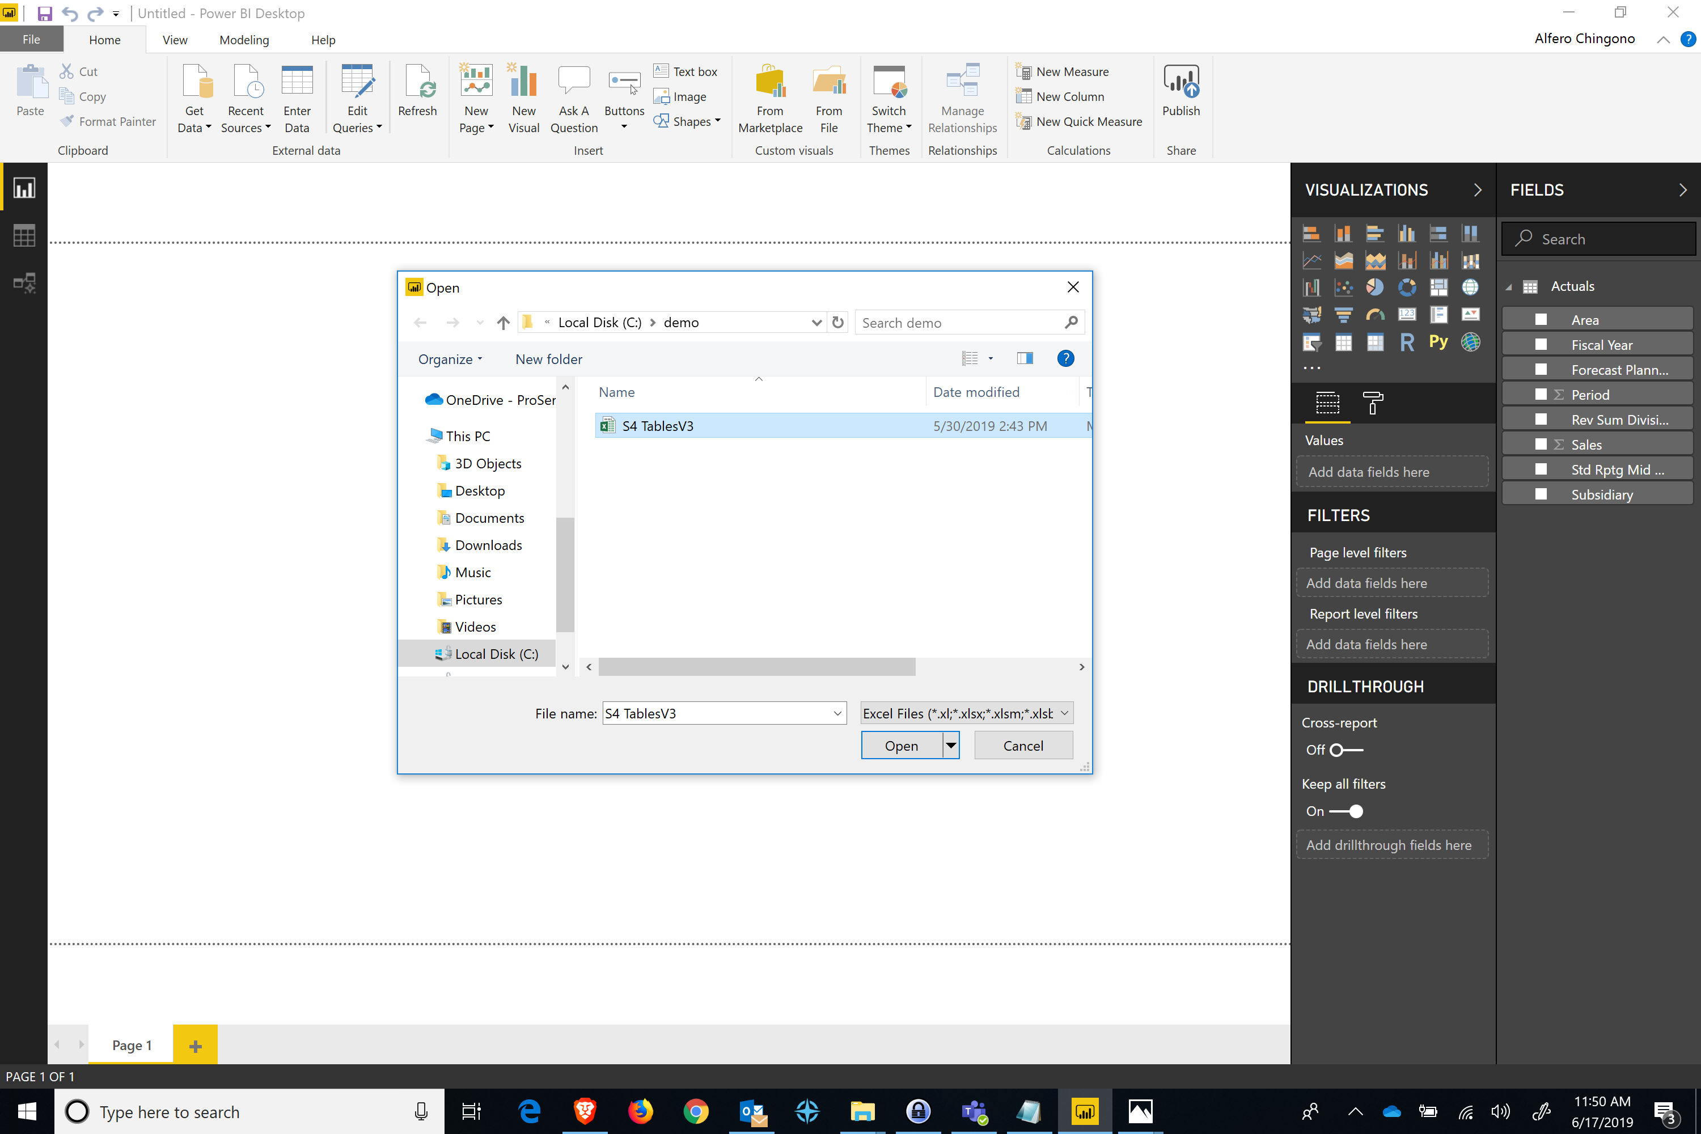The image size is (1701, 1134).
Task: Click the Home ribbon tab
Action: coord(104,39)
